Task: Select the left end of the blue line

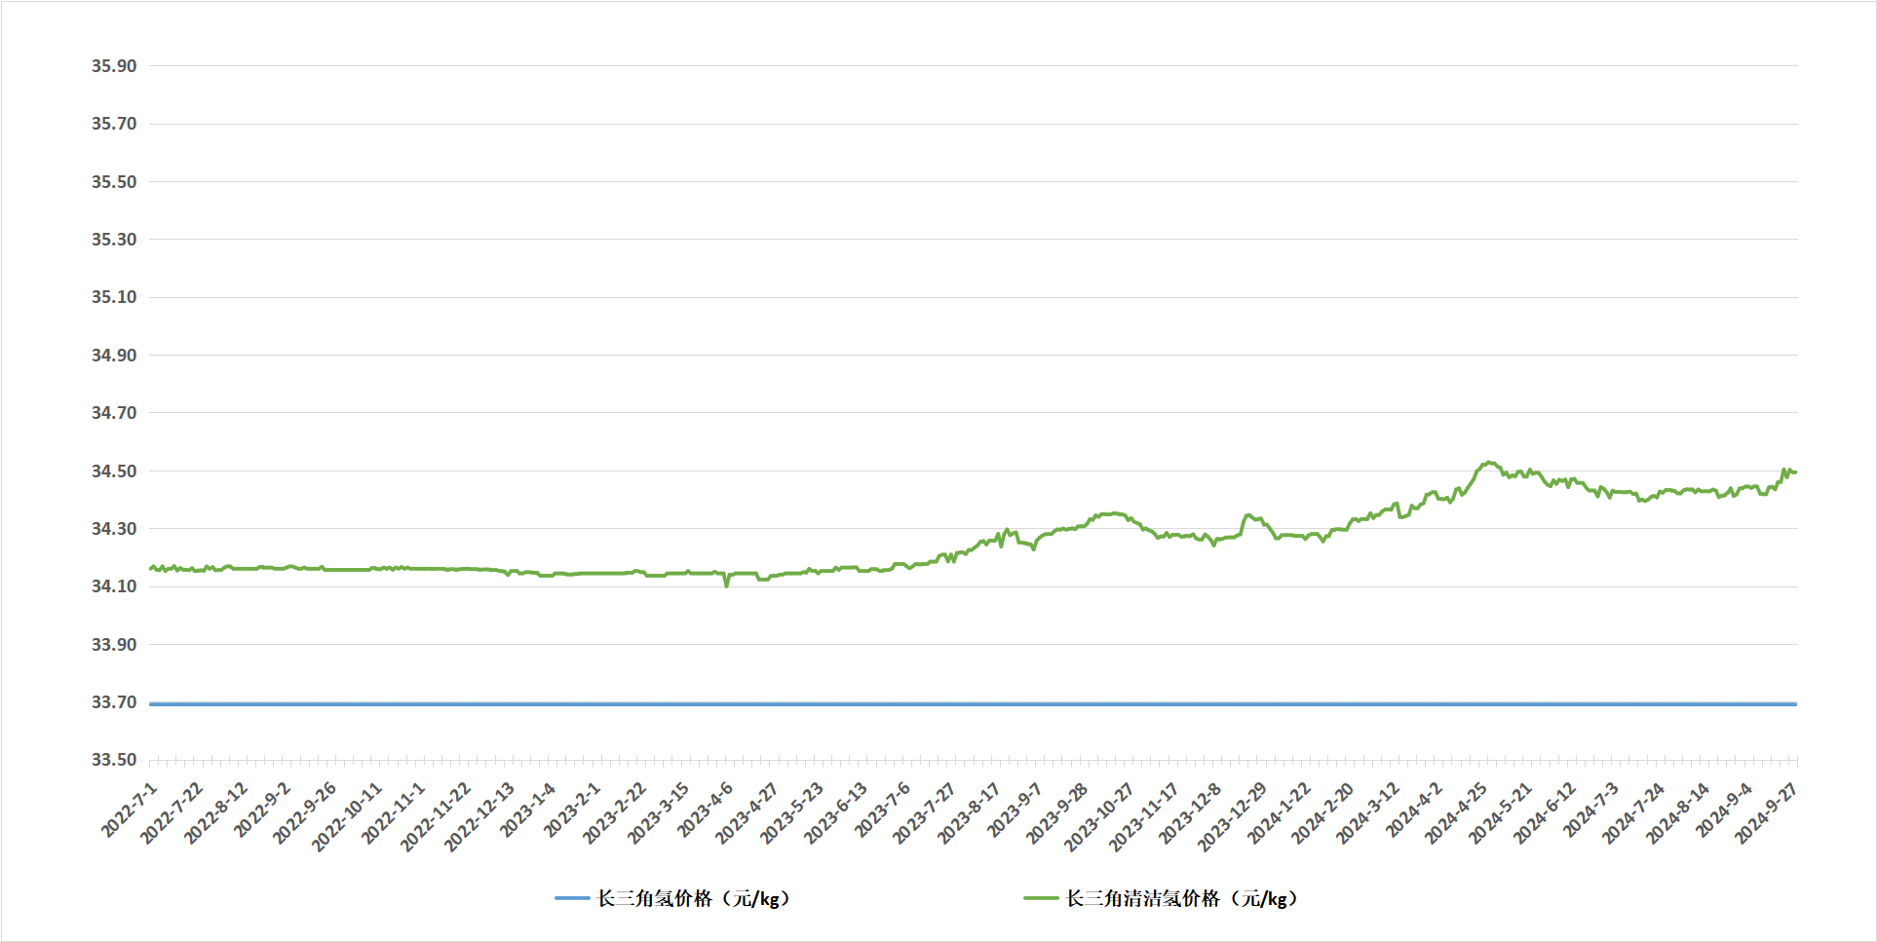Action: coord(151,703)
